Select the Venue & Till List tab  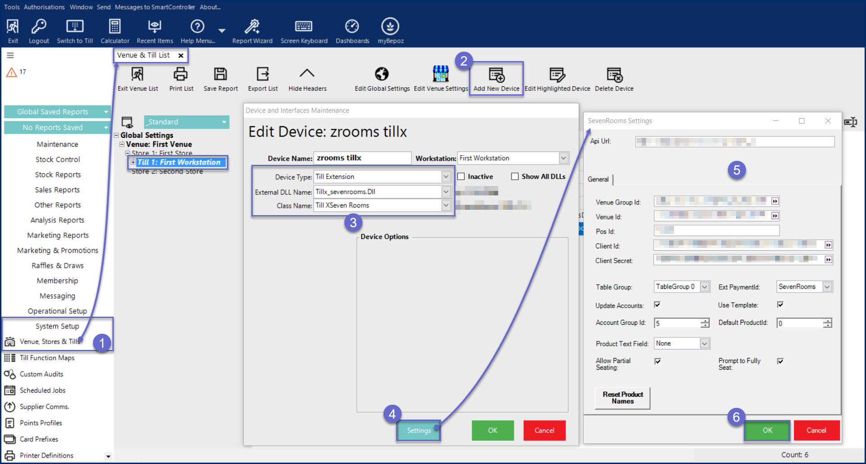click(143, 55)
